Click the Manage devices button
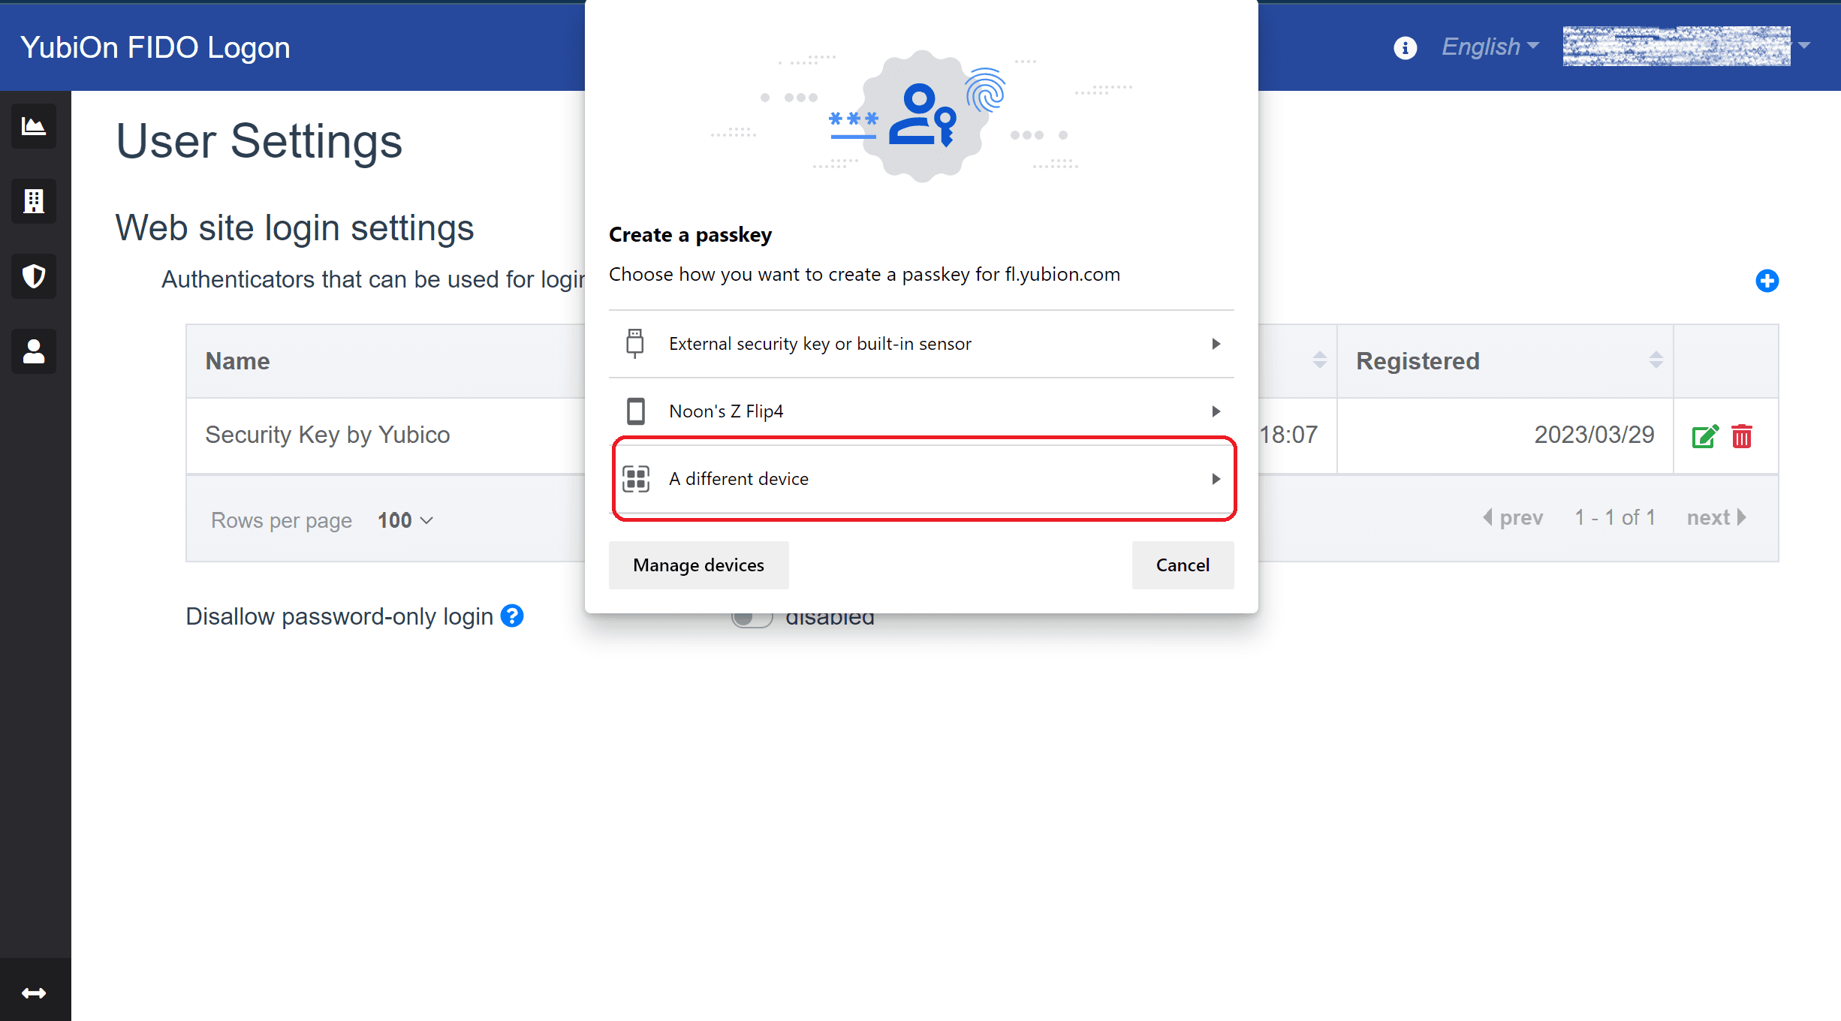Screen dimensions: 1841x1021 [698, 565]
